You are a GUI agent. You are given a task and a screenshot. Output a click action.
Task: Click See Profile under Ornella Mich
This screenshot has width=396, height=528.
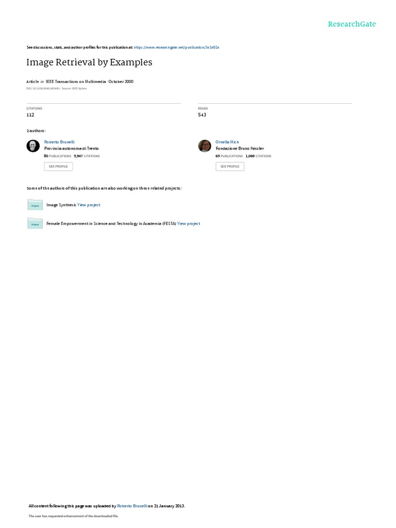tap(230, 167)
